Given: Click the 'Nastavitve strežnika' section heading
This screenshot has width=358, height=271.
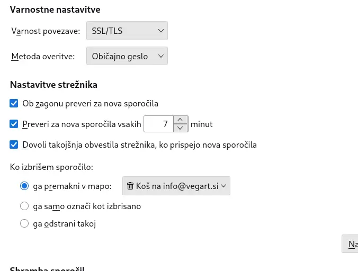Looking at the screenshot, I should click(53, 84).
